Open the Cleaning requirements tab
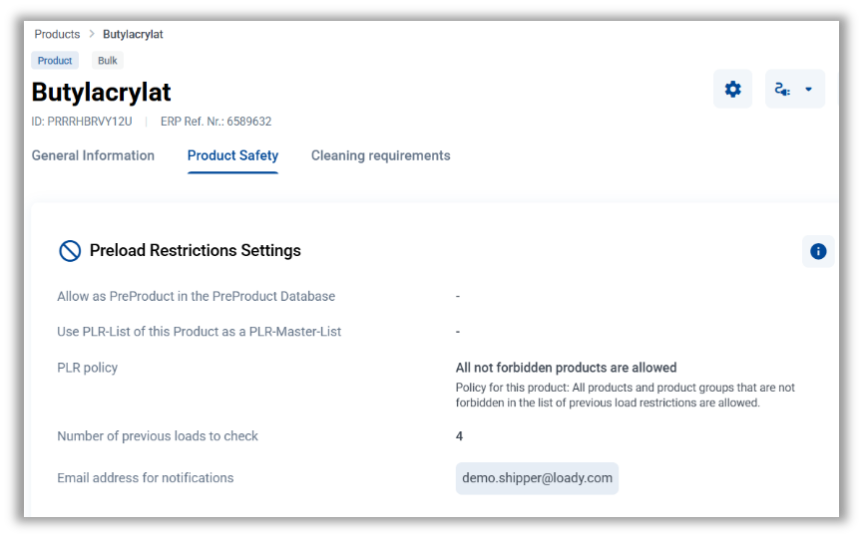This screenshot has width=863, height=538. click(x=380, y=155)
